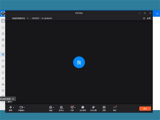
Task: Turn off the camera using the video icon
Action: tap(21, 107)
